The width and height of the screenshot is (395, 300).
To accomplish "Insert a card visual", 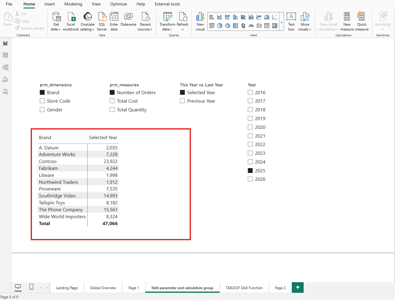I will (x=259, y=26).
